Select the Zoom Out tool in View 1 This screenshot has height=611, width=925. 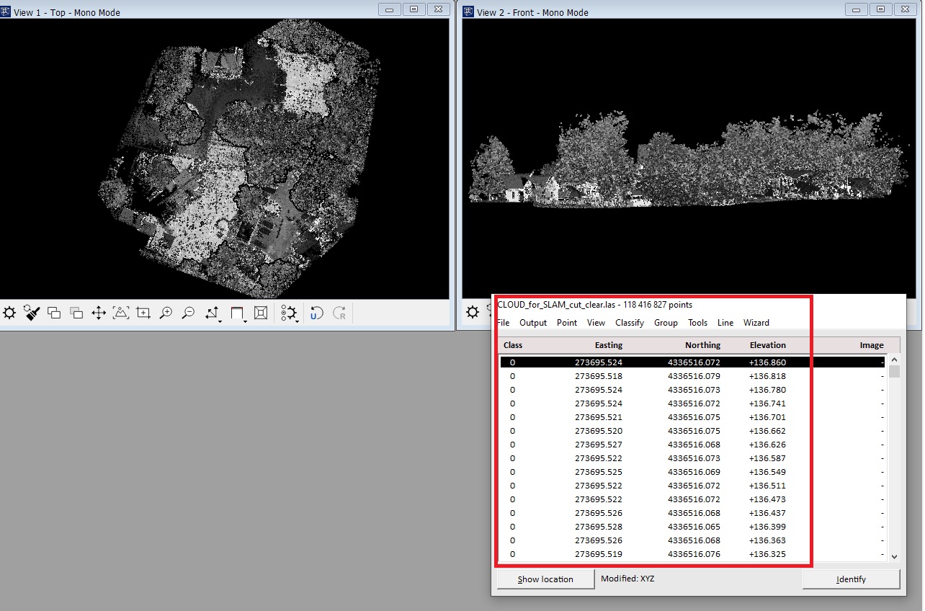(x=188, y=313)
